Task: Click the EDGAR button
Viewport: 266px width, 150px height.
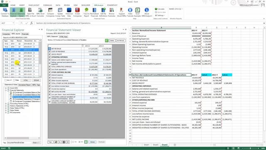Action: tap(36, 80)
